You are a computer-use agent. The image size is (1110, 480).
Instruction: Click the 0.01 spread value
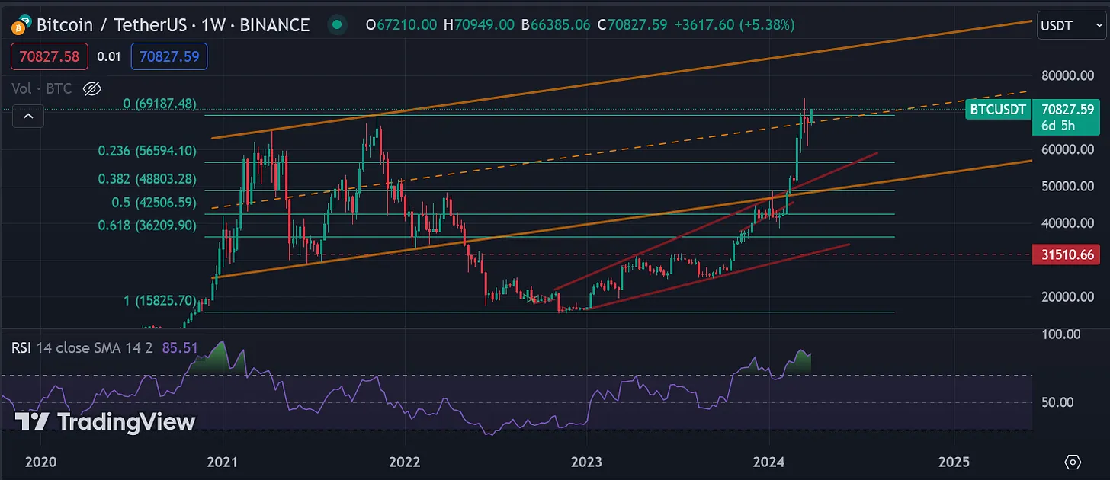[x=109, y=56]
